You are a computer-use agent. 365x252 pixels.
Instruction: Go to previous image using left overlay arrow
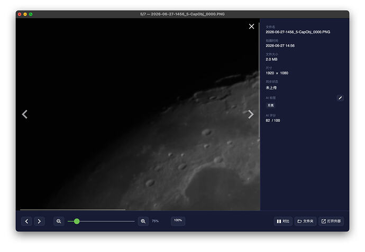click(25, 114)
